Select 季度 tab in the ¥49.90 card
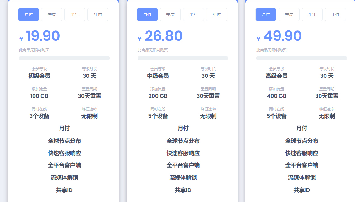 click(289, 14)
